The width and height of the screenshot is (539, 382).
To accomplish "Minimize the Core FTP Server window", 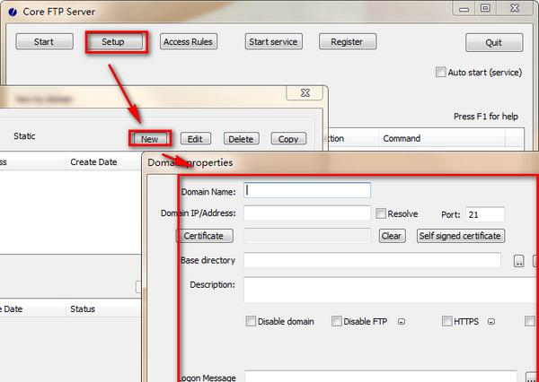I will tap(464, 9).
